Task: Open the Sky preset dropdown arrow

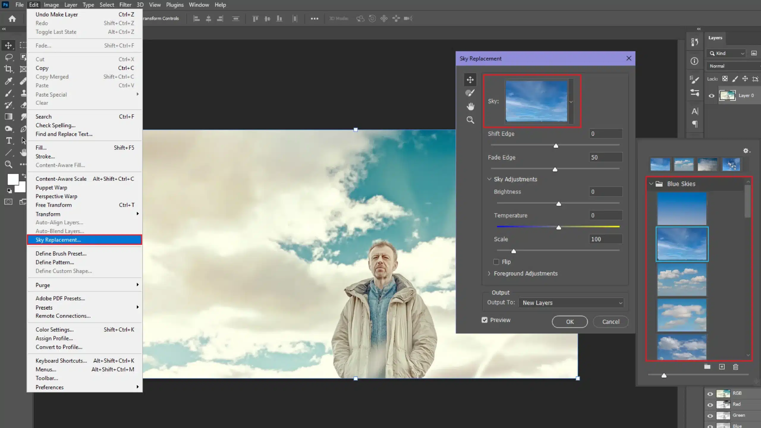Action: point(571,102)
